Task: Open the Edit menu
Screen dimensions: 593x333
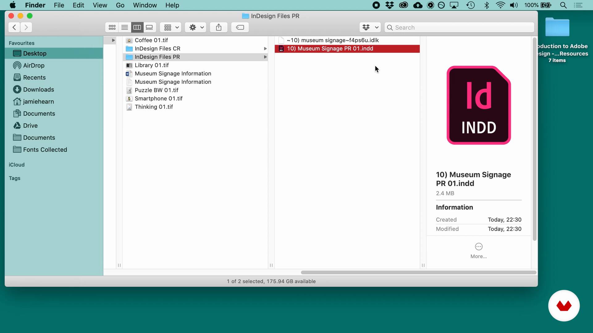Action: [x=78, y=5]
